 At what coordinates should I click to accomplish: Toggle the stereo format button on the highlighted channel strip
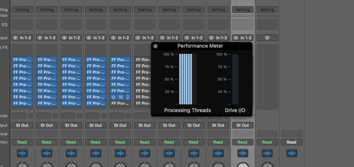coord(236,38)
